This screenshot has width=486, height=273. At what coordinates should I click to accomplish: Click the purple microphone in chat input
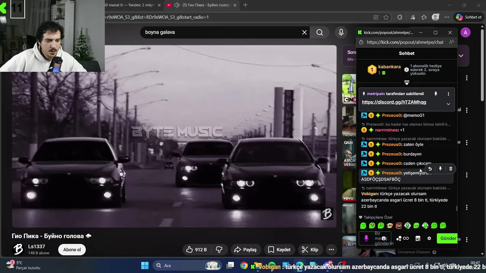[366, 238]
